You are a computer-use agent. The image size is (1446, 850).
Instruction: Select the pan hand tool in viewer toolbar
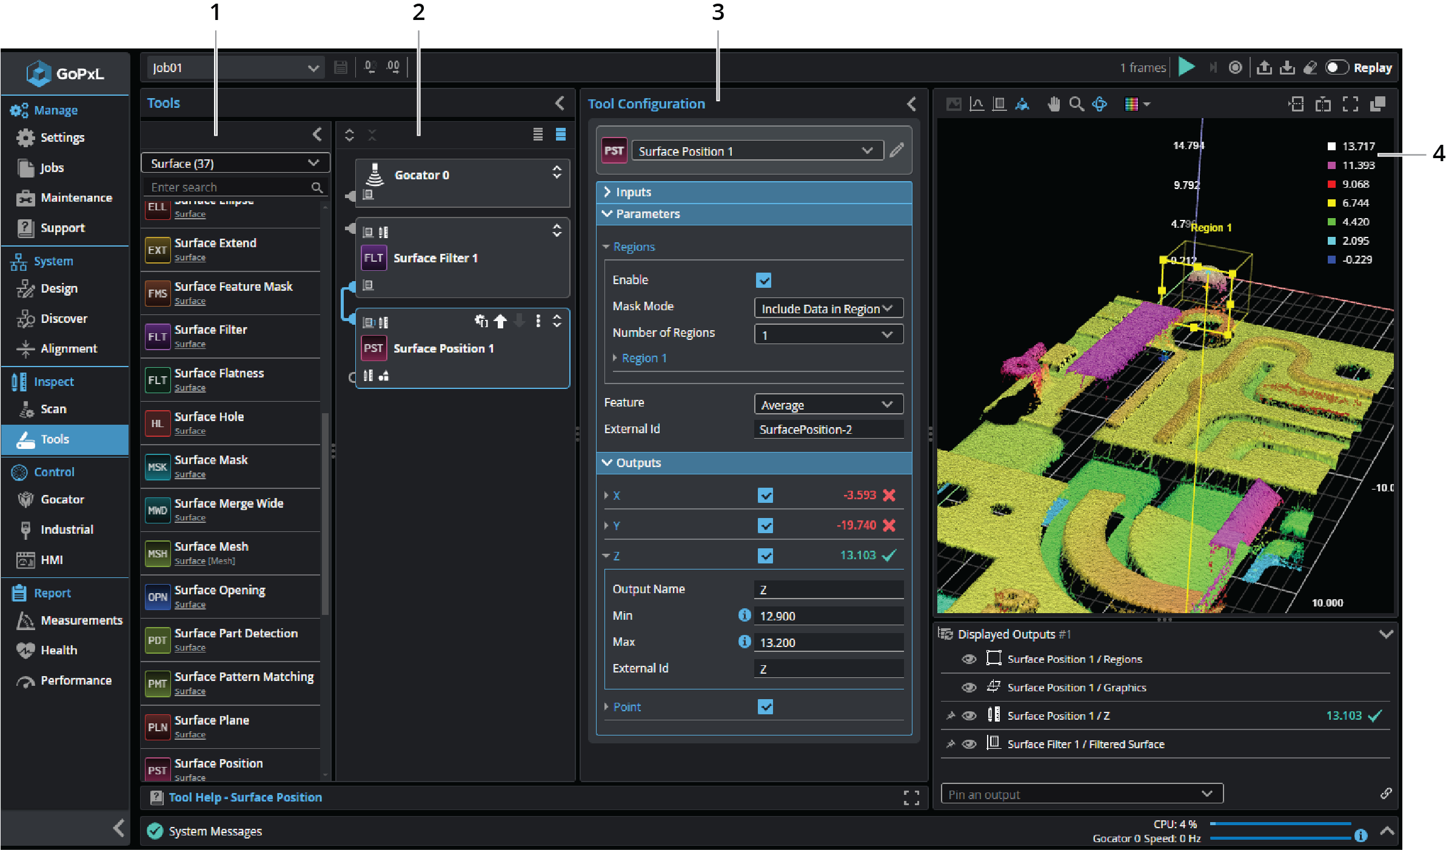click(x=1054, y=104)
